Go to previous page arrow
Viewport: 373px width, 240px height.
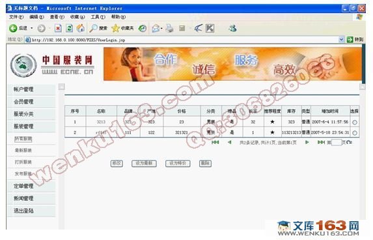(230, 142)
